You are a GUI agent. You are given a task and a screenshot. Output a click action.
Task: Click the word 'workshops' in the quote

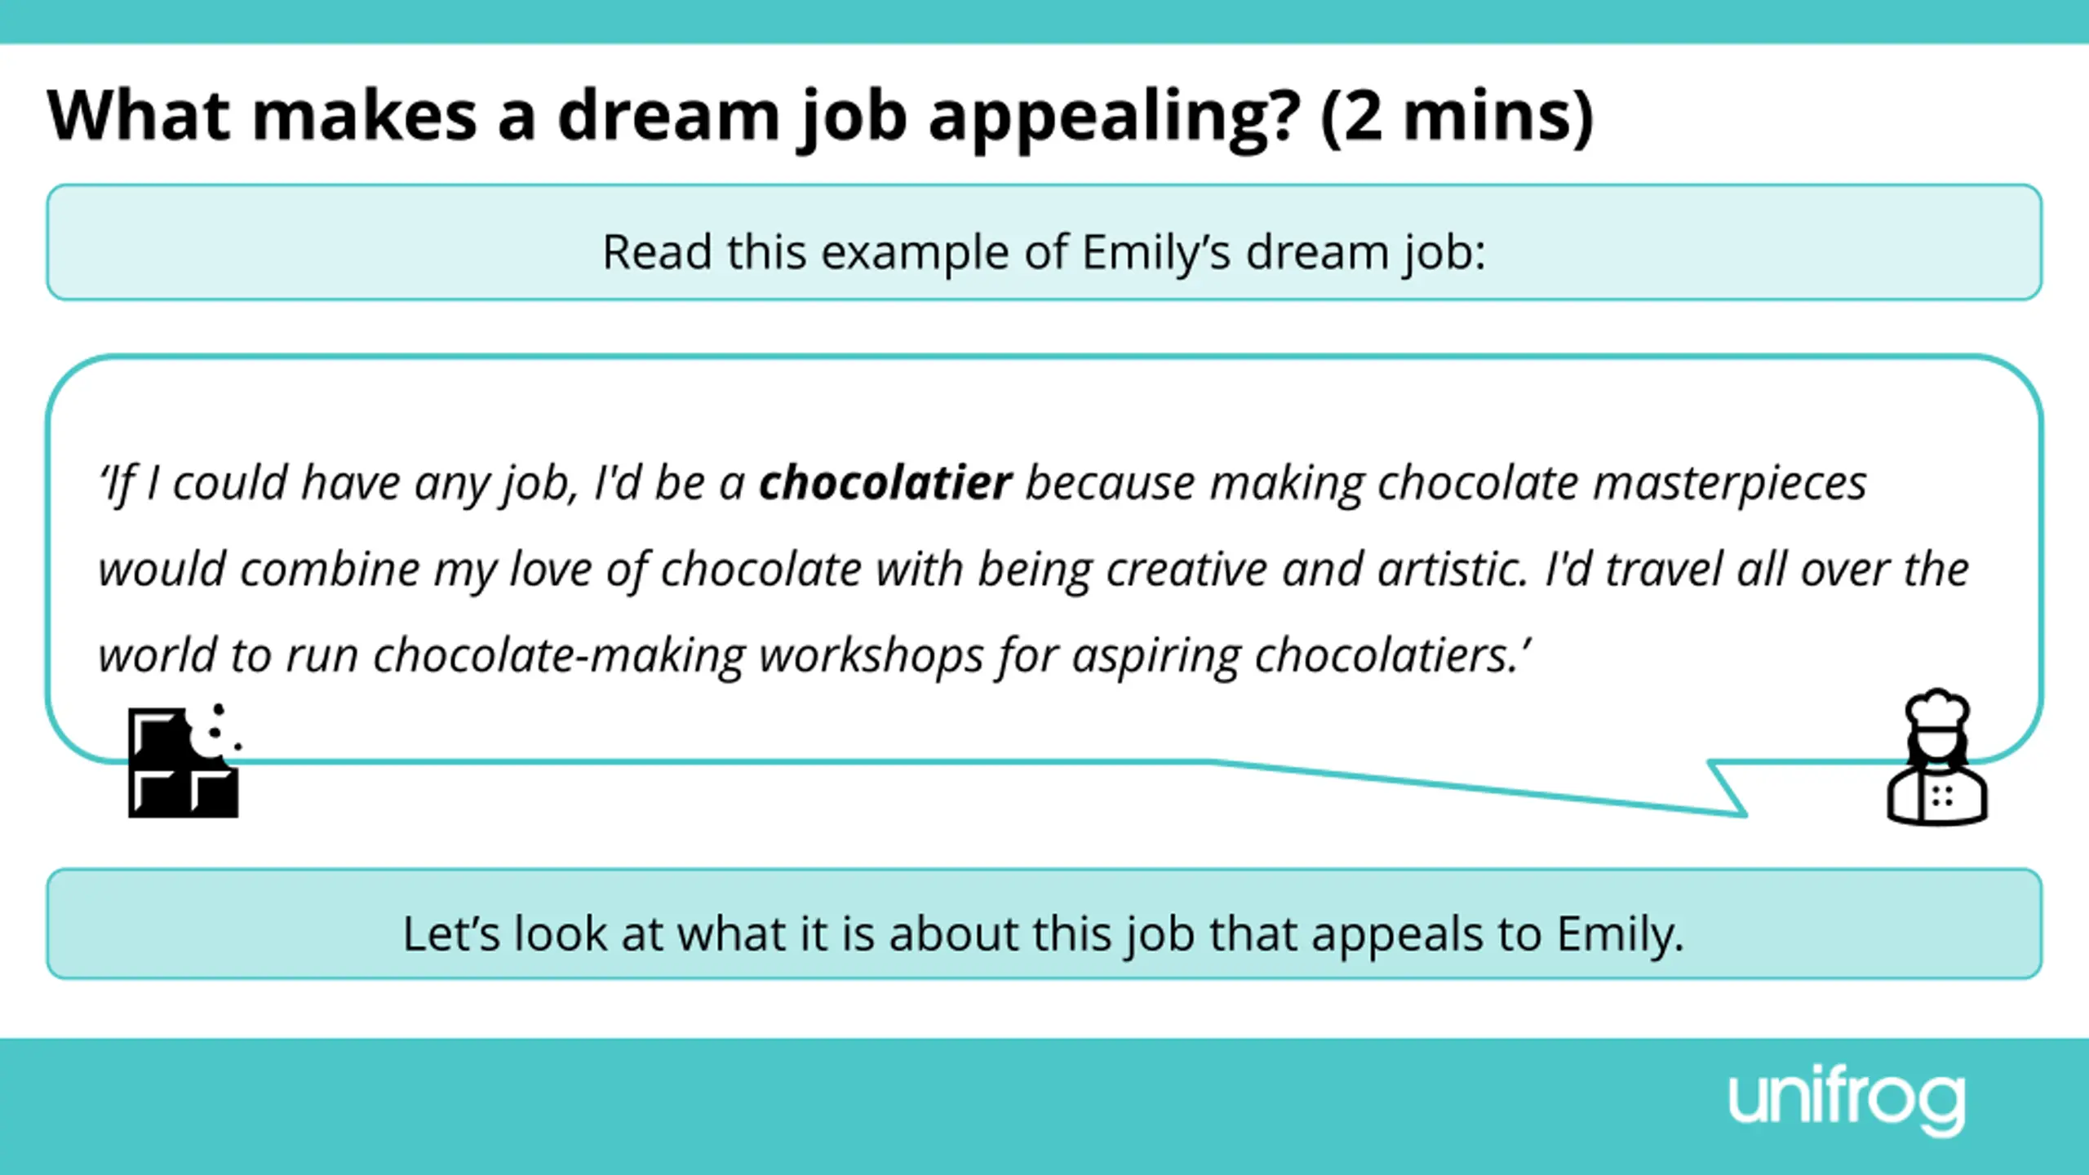(x=870, y=655)
